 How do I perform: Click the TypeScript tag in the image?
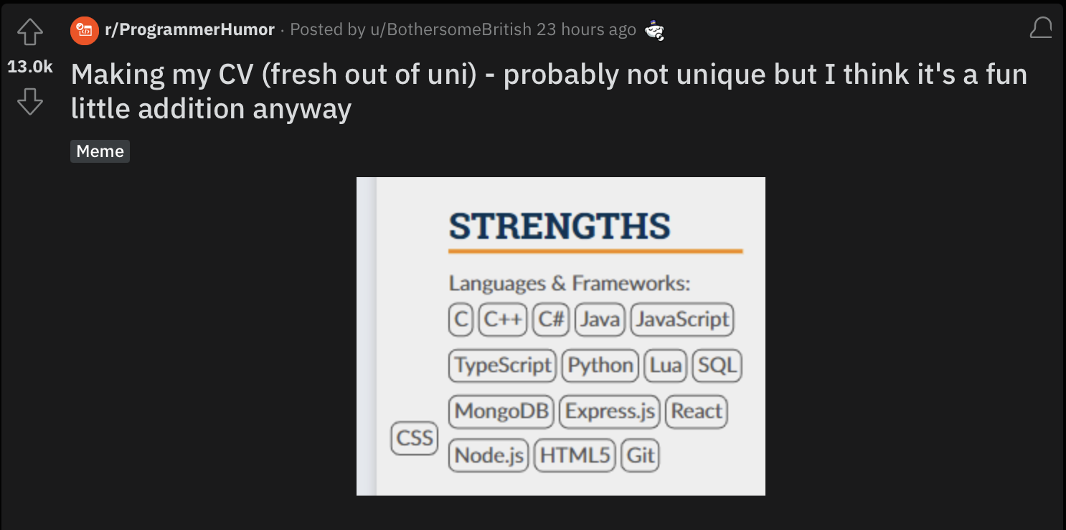click(x=503, y=366)
